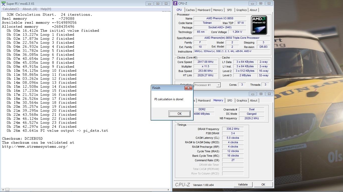Select the CPU tab in upper CPU-Z window
Image resolution: width=343 pixels, height=192 pixels.
[x=179, y=10]
